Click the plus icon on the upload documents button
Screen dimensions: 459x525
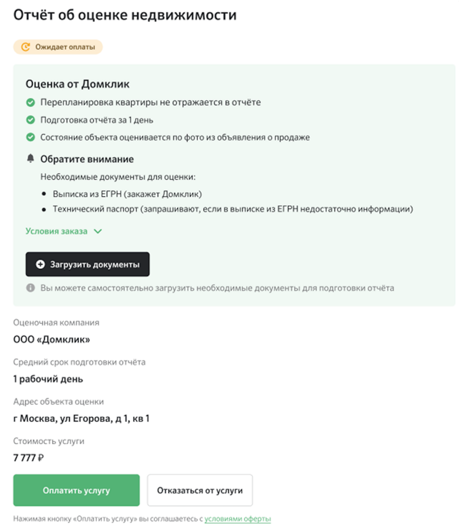[x=40, y=264]
